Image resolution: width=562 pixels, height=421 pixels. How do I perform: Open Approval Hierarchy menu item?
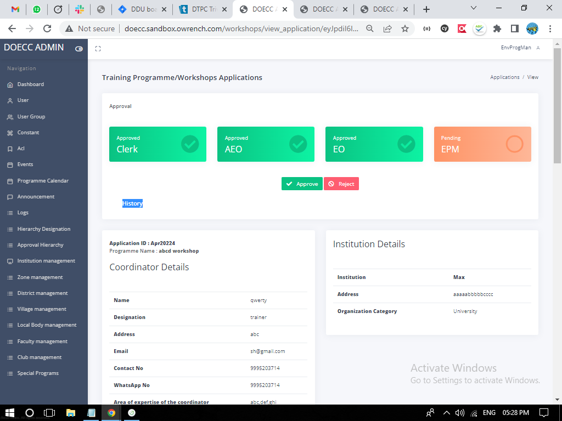[40, 245]
